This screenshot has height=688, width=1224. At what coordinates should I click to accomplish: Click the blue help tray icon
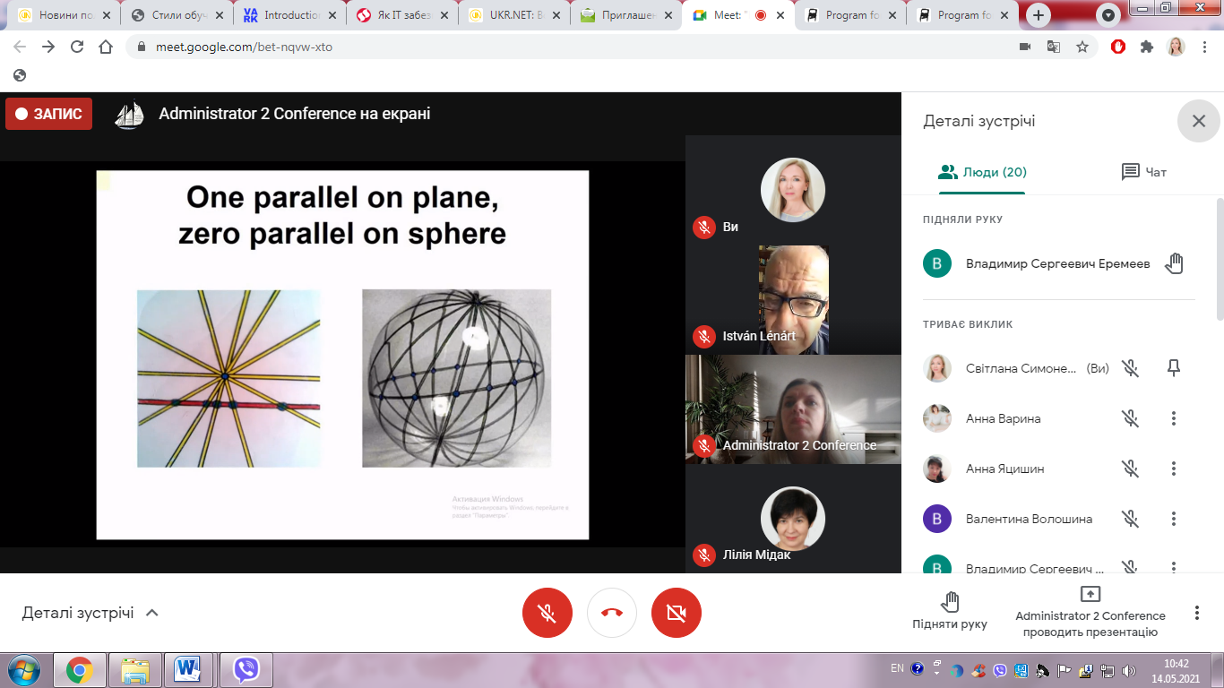tap(917, 668)
